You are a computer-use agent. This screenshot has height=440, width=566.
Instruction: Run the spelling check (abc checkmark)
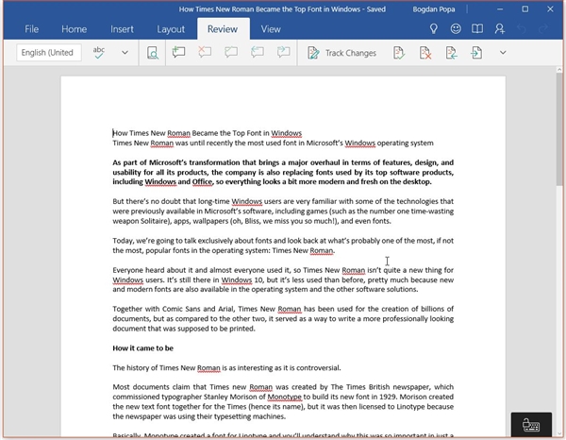pos(98,53)
